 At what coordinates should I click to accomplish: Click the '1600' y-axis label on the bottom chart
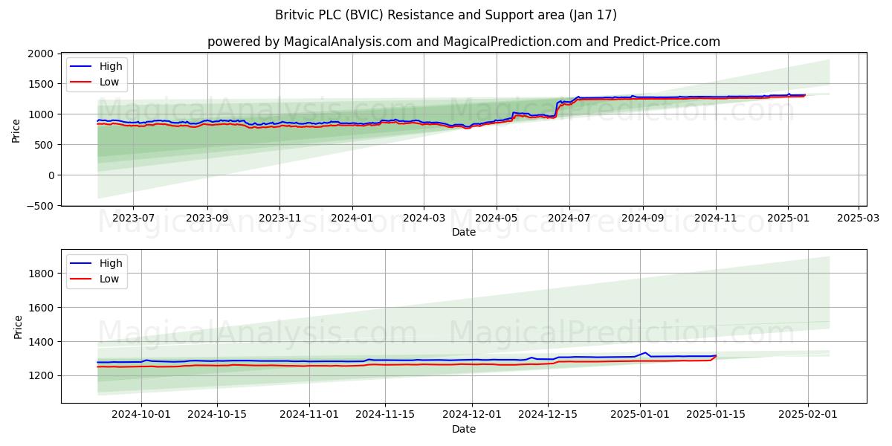(x=42, y=308)
